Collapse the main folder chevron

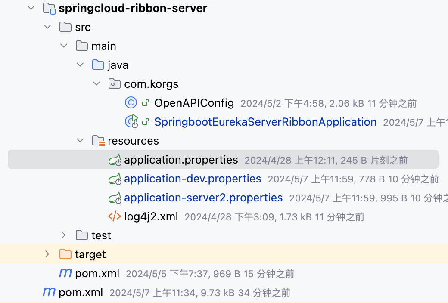(x=64, y=46)
